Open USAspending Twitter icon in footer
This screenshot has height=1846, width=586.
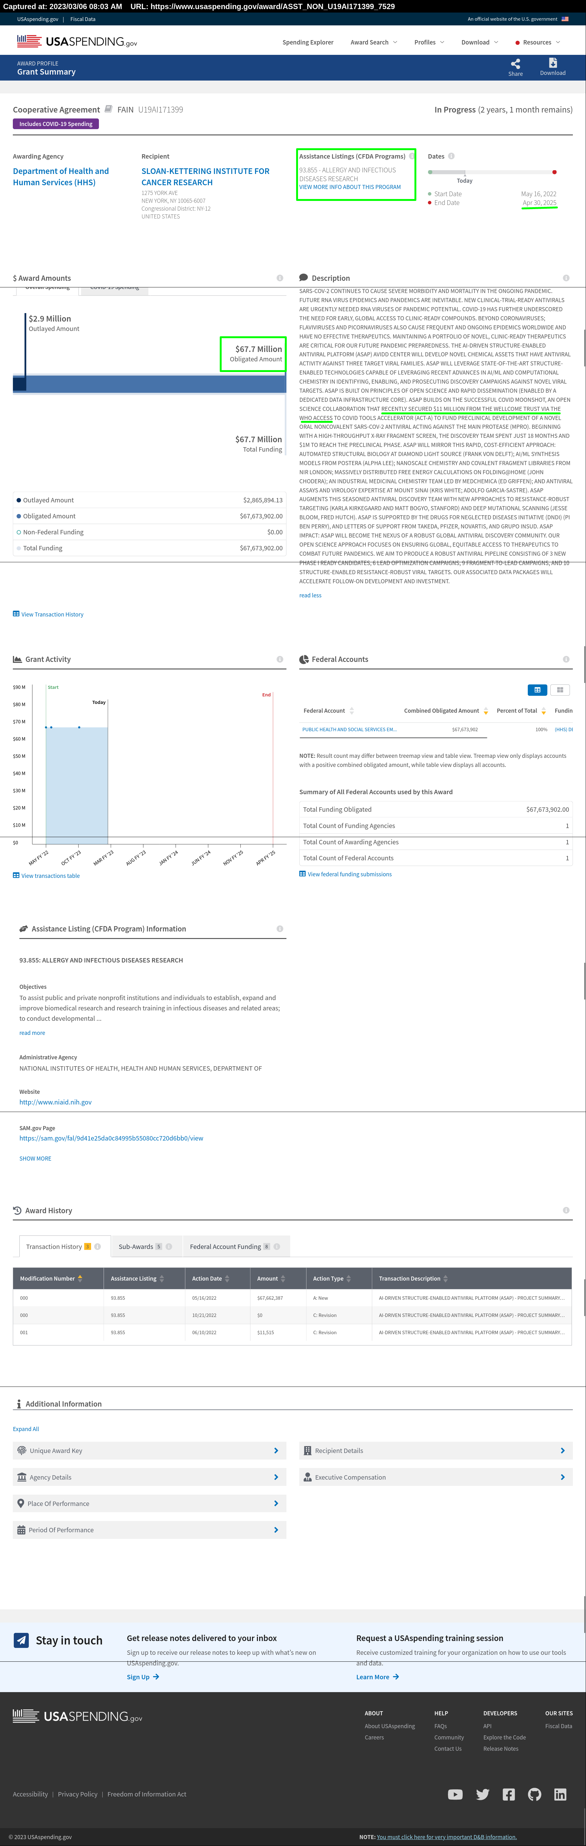[x=483, y=1794]
